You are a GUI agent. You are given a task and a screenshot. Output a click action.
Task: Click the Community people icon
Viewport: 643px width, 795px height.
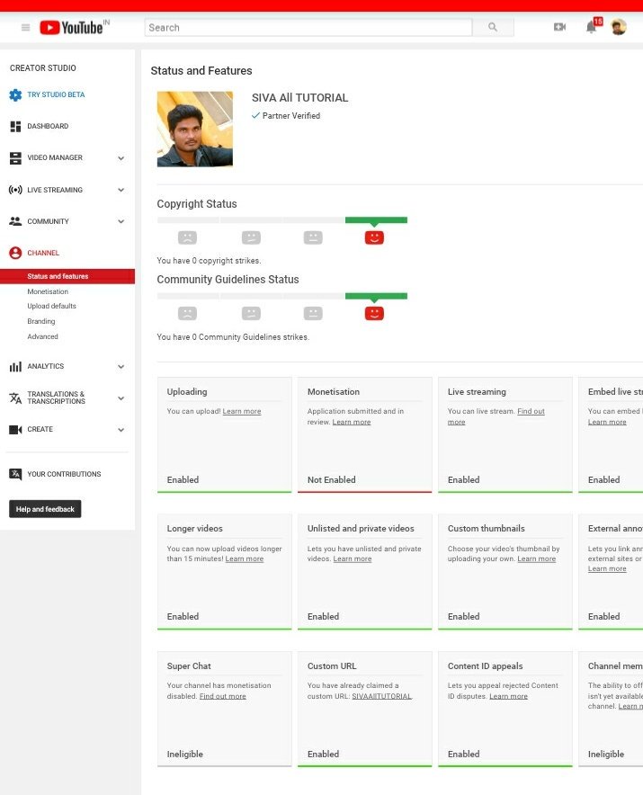pos(15,221)
